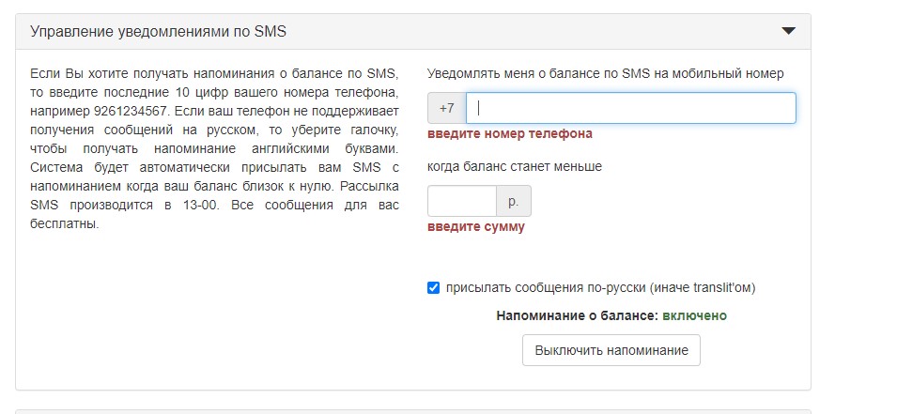Focus the balance threshold amount field
The image size is (897, 414).
(461, 201)
